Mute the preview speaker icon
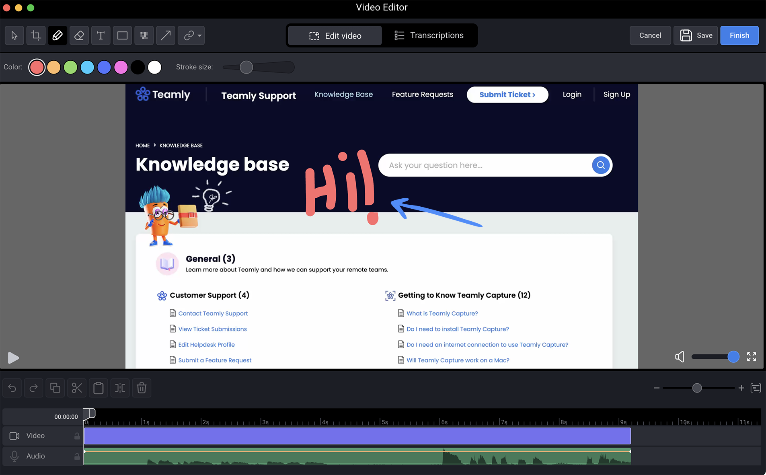The image size is (766, 475). [x=680, y=357]
